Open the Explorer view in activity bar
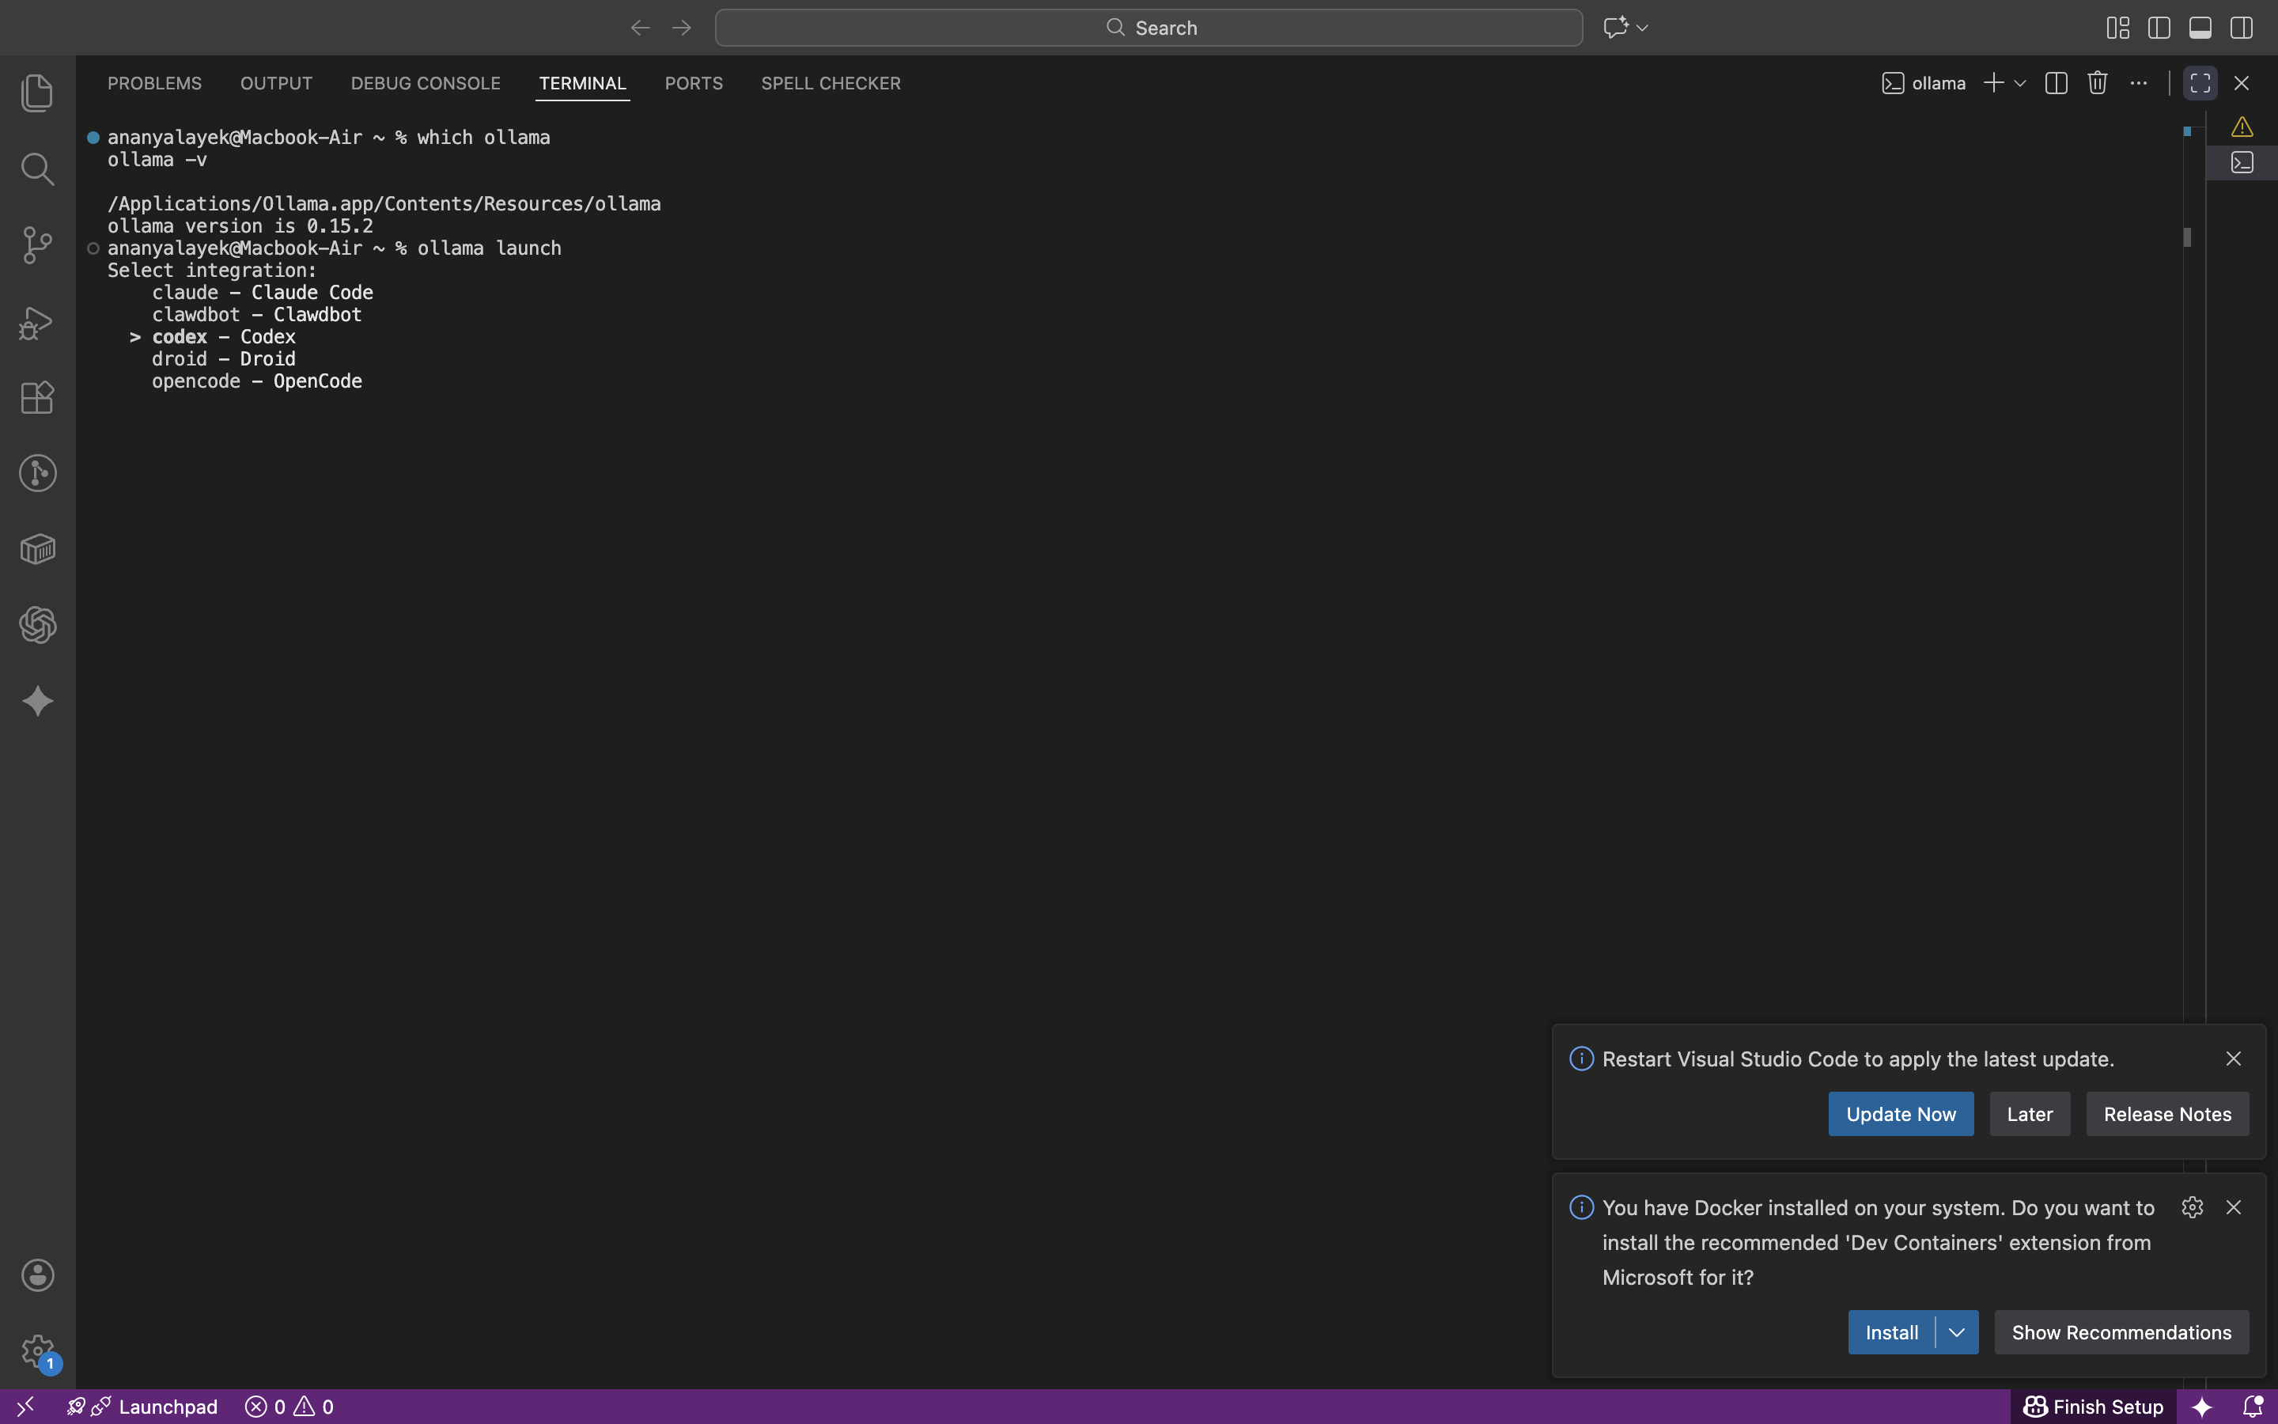Image resolution: width=2278 pixels, height=1424 pixels. 38,93
